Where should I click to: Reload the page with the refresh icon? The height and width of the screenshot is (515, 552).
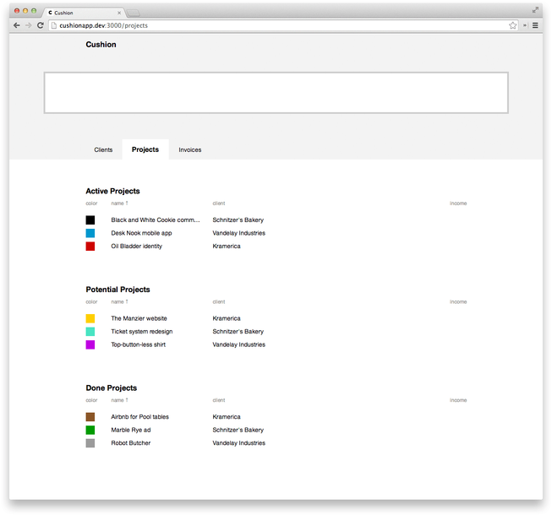(x=41, y=25)
